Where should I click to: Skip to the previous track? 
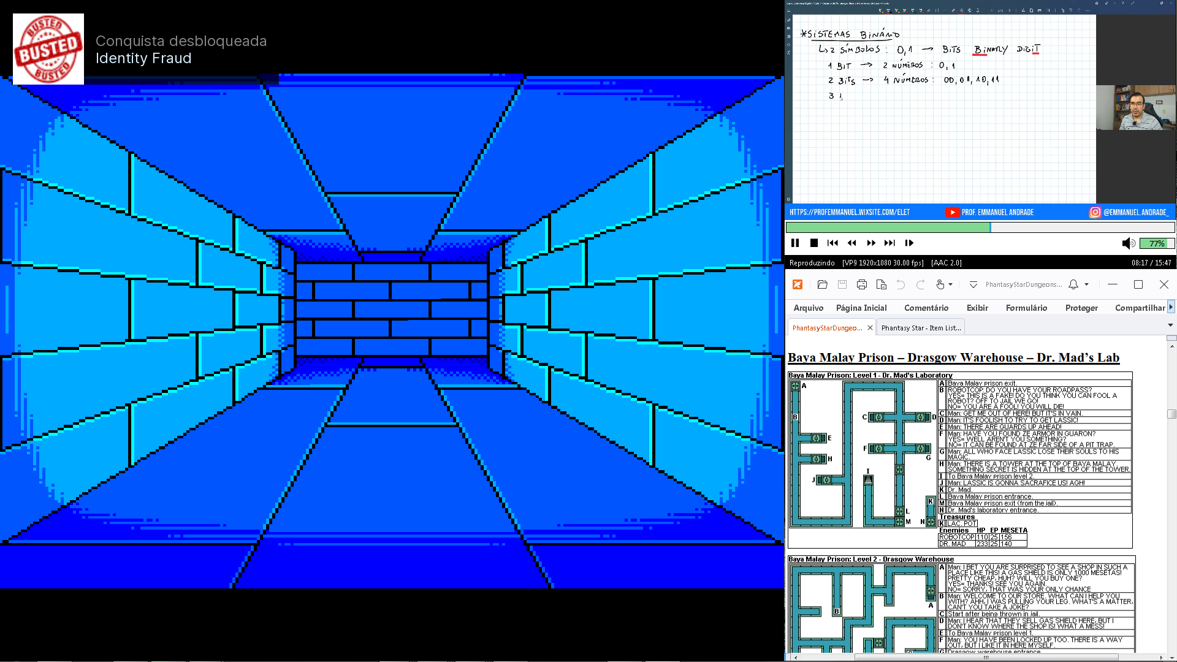832,243
